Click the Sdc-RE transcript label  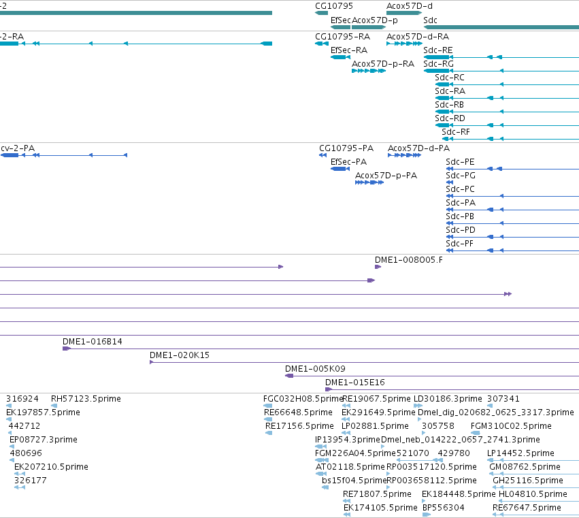(437, 50)
